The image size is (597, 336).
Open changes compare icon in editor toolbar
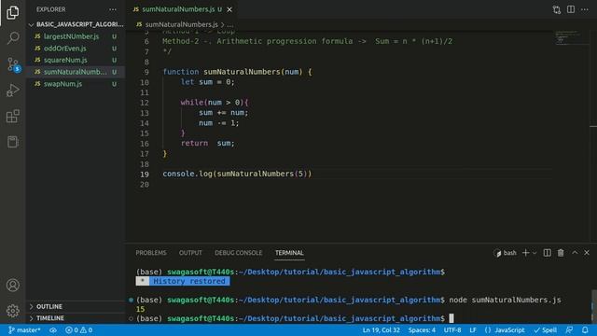(x=557, y=9)
